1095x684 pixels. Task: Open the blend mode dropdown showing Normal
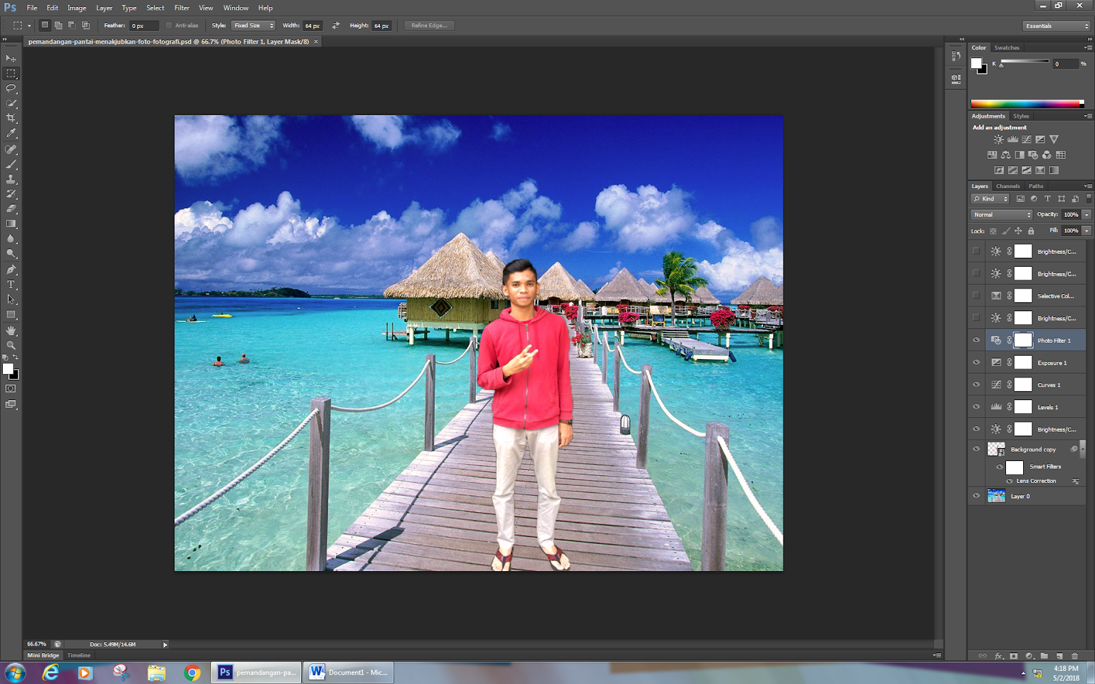(1001, 214)
